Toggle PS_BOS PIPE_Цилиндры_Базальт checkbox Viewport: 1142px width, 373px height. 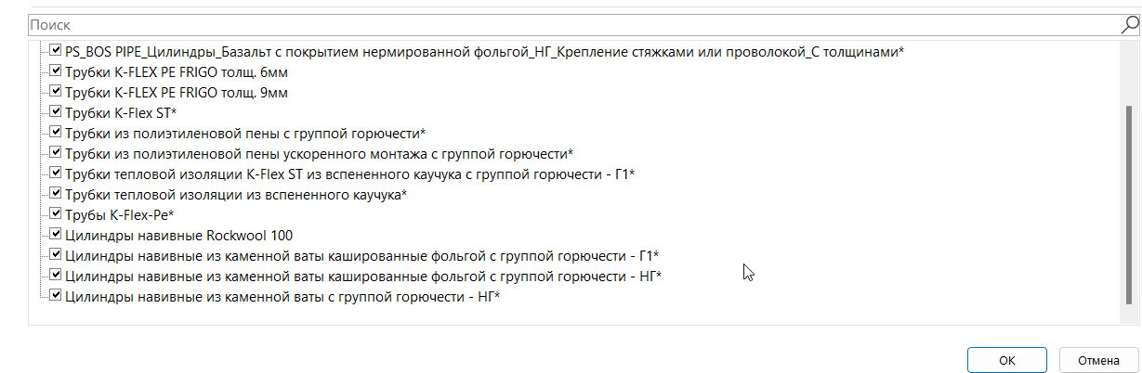(x=56, y=51)
